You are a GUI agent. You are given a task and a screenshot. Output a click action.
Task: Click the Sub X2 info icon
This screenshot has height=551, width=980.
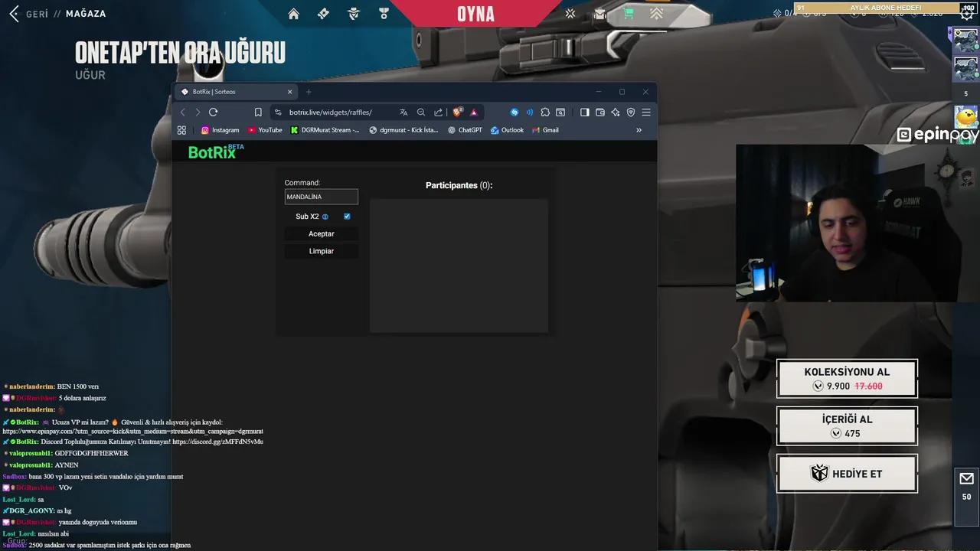(325, 217)
